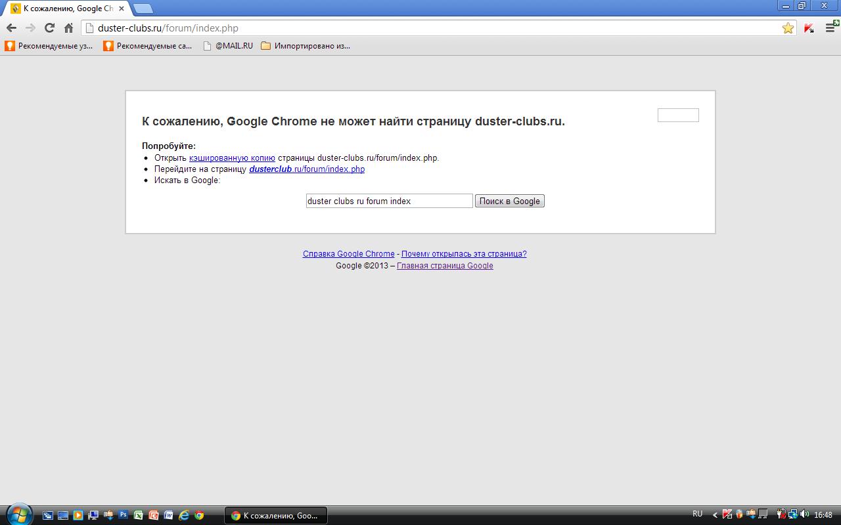
Task: Open the 'кэшированную копию' link
Action: (x=232, y=158)
